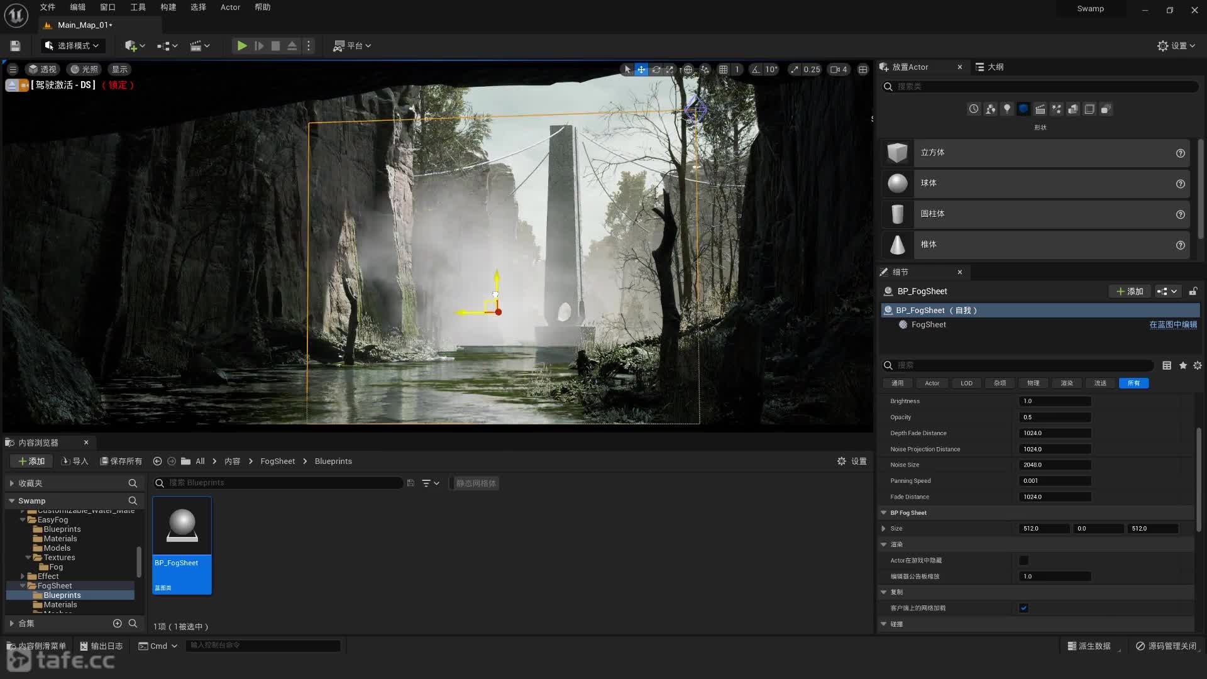The height and width of the screenshot is (679, 1207).
Task: Open the Shapes category in Place Actors
Action: point(1023,109)
